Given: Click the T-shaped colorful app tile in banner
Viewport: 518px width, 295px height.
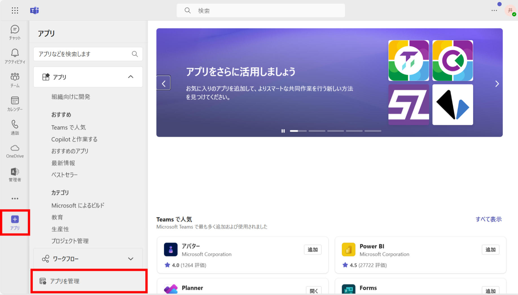Looking at the screenshot, I should tap(409, 60).
